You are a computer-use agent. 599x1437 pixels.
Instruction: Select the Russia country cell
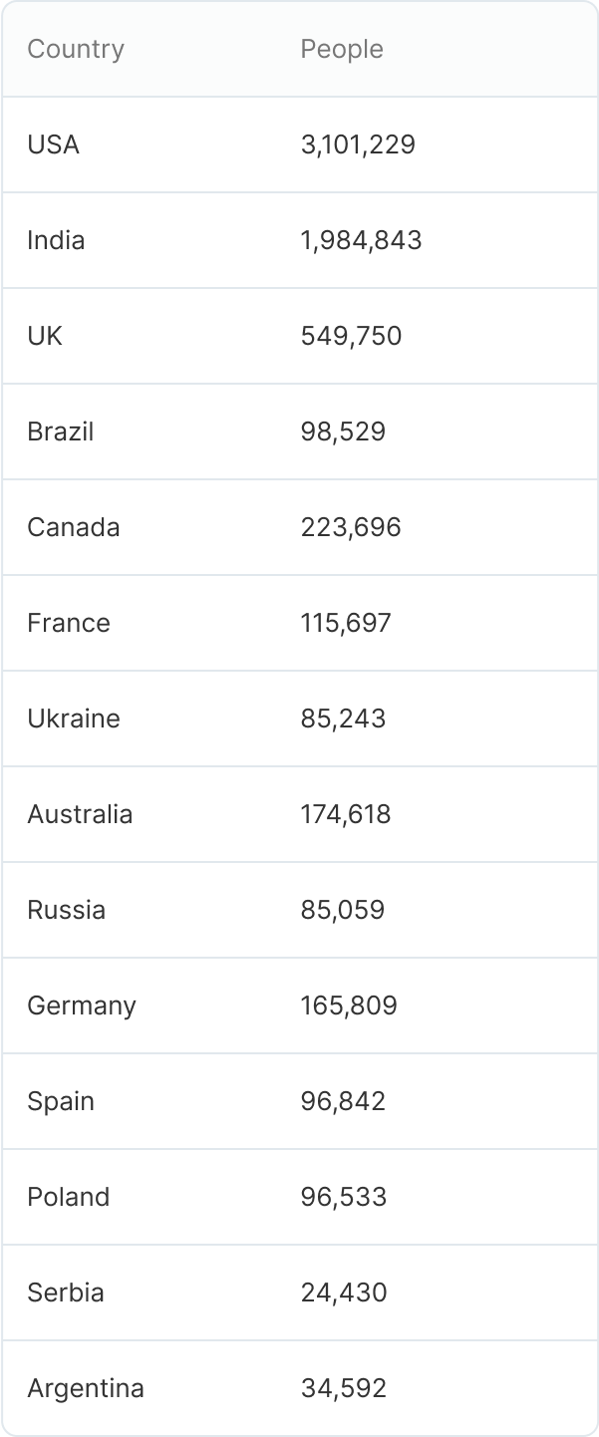[x=67, y=910]
